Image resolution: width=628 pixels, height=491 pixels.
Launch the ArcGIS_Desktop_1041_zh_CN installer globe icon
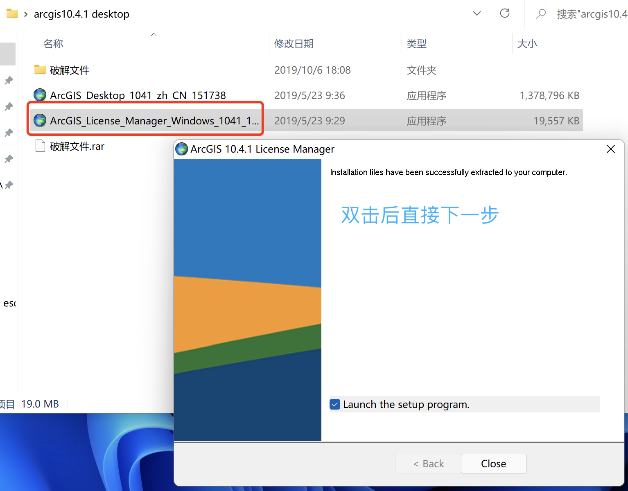pos(40,95)
